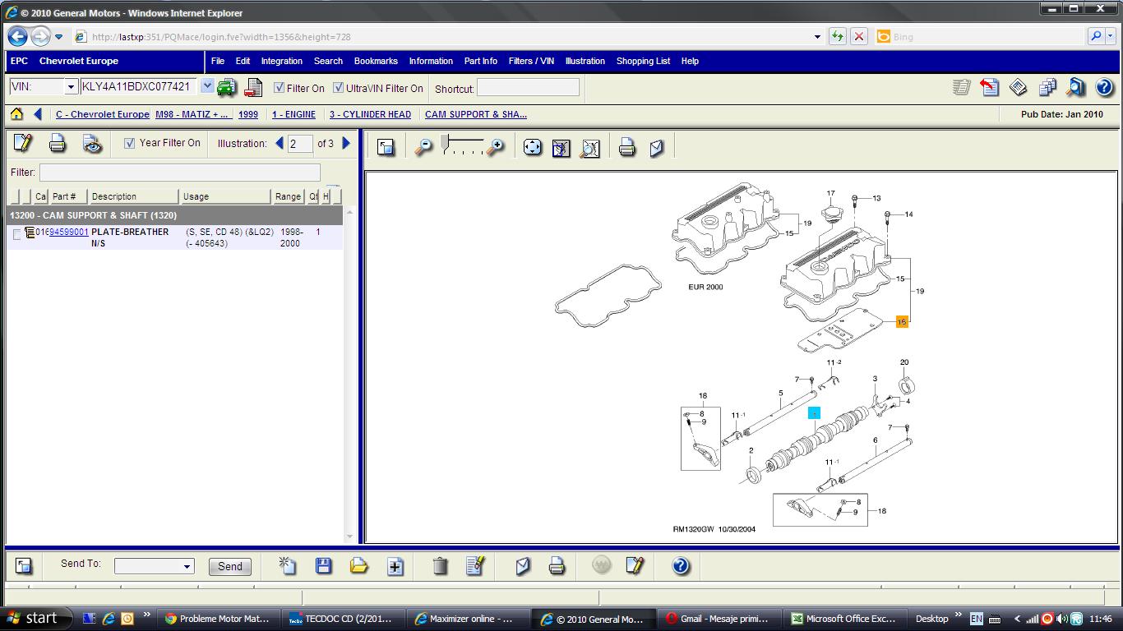1123x631 pixels.
Task: Open the book icon at top right
Action: tap(1019, 87)
